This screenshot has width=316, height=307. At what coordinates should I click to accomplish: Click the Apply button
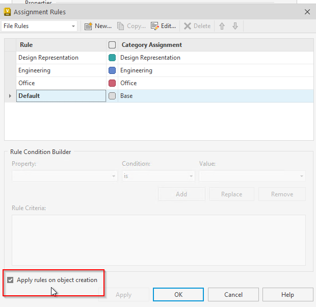123,295
